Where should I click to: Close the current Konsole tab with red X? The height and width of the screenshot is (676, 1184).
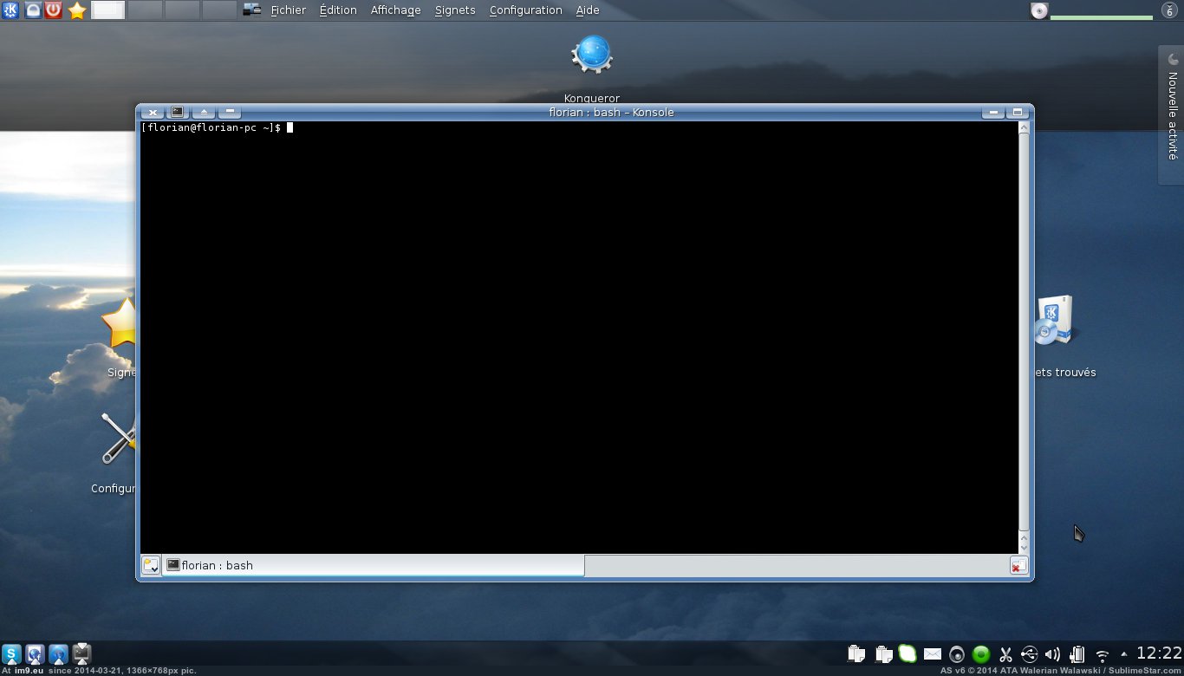pyautogui.click(x=1018, y=566)
